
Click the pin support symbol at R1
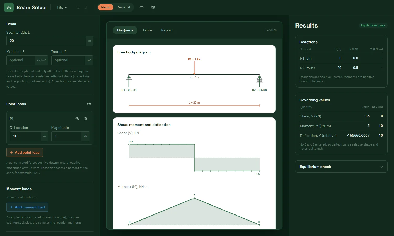click(x=129, y=78)
